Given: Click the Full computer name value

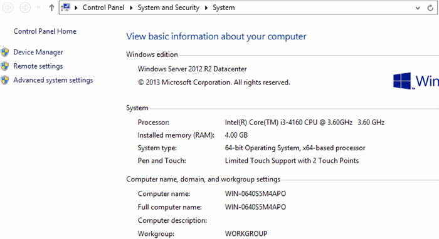Looking at the screenshot, I should (x=255, y=207).
